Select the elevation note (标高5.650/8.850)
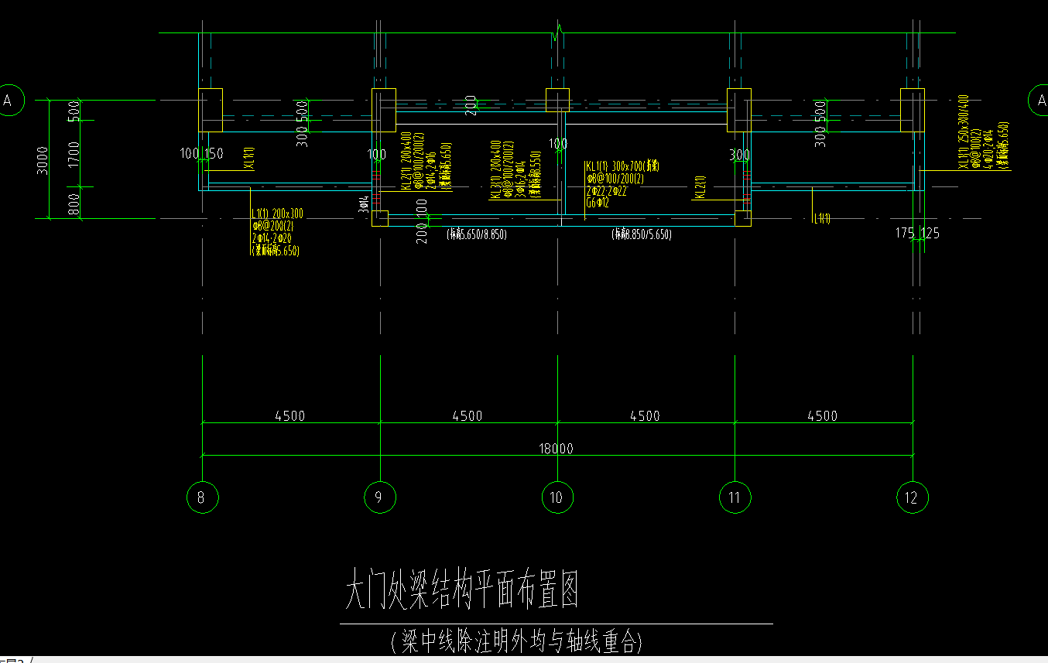Viewport: 1048px width, 663px height. tap(478, 234)
